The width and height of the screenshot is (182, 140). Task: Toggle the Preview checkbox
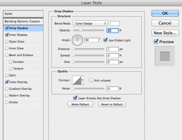click(156, 41)
